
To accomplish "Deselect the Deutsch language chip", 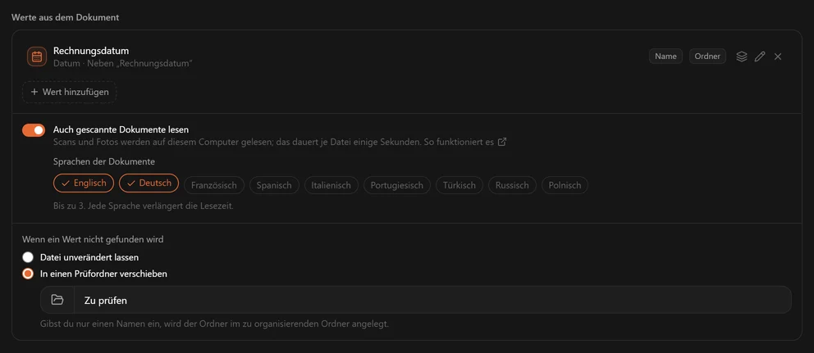I will pos(149,183).
